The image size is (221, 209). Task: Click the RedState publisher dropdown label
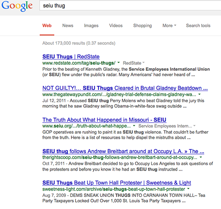[x=134, y=63]
